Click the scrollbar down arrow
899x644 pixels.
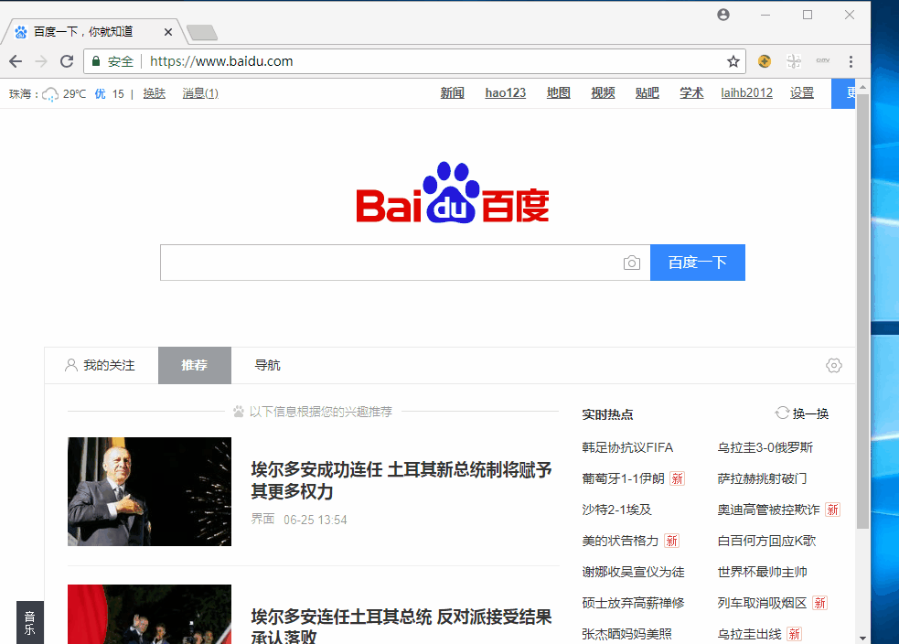862,638
